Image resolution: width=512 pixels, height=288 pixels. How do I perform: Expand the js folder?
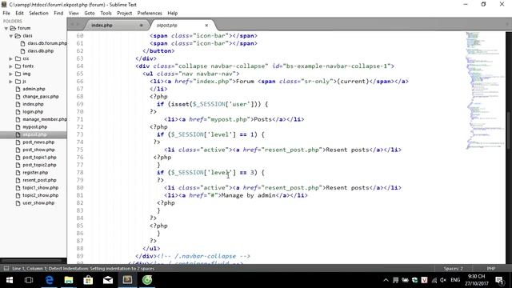point(10,82)
